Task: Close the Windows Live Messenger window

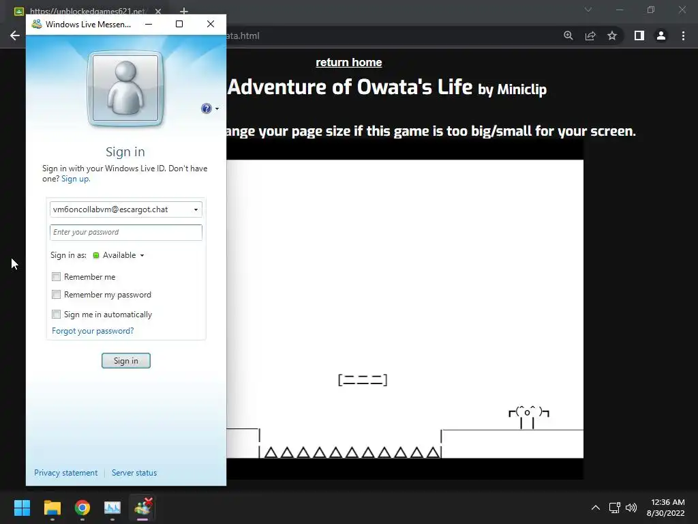Action: (x=211, y=24)
